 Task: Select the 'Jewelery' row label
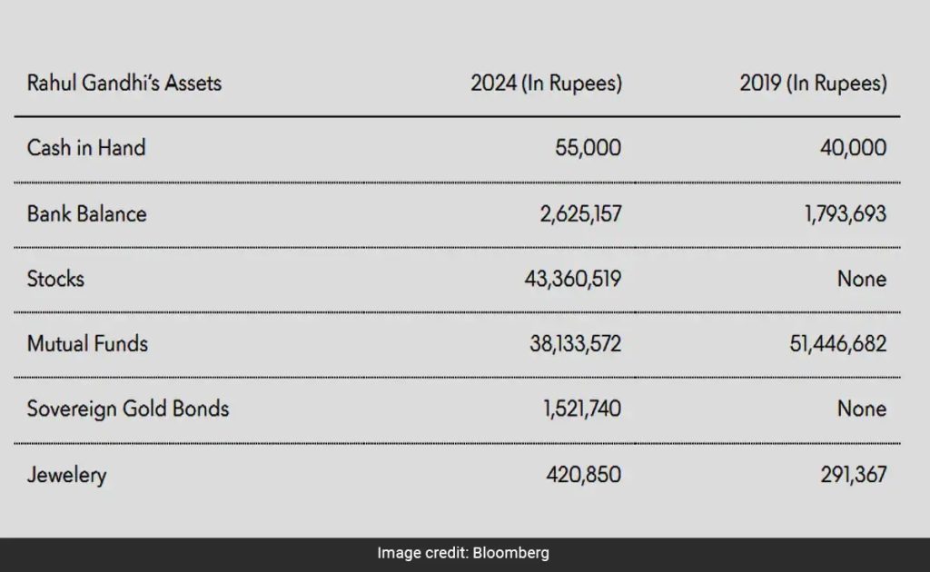(66, 474)
